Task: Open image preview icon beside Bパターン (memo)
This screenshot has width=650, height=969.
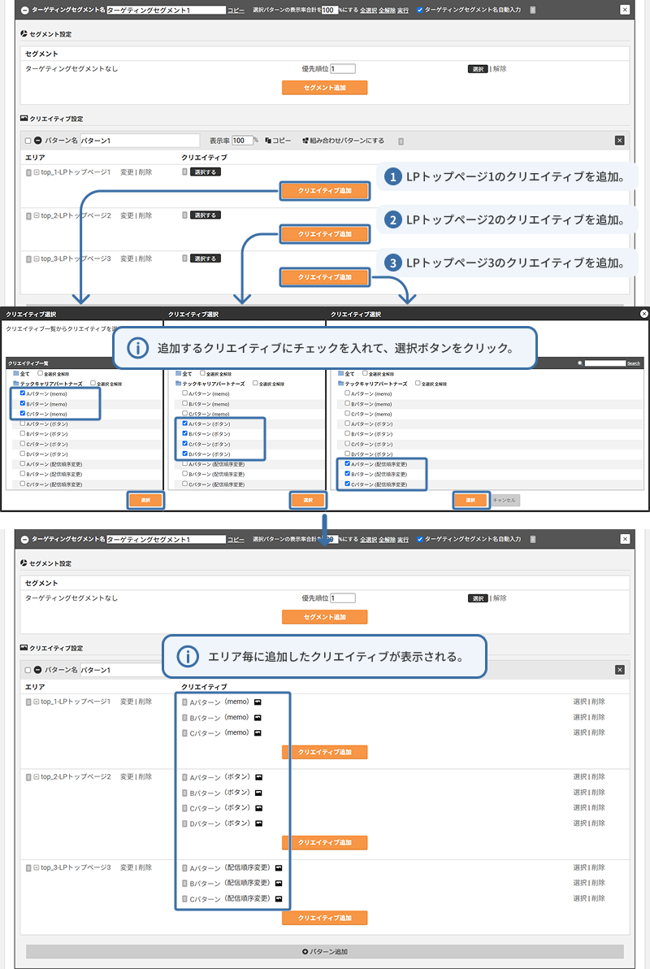Action: click(x=258, y=718)
